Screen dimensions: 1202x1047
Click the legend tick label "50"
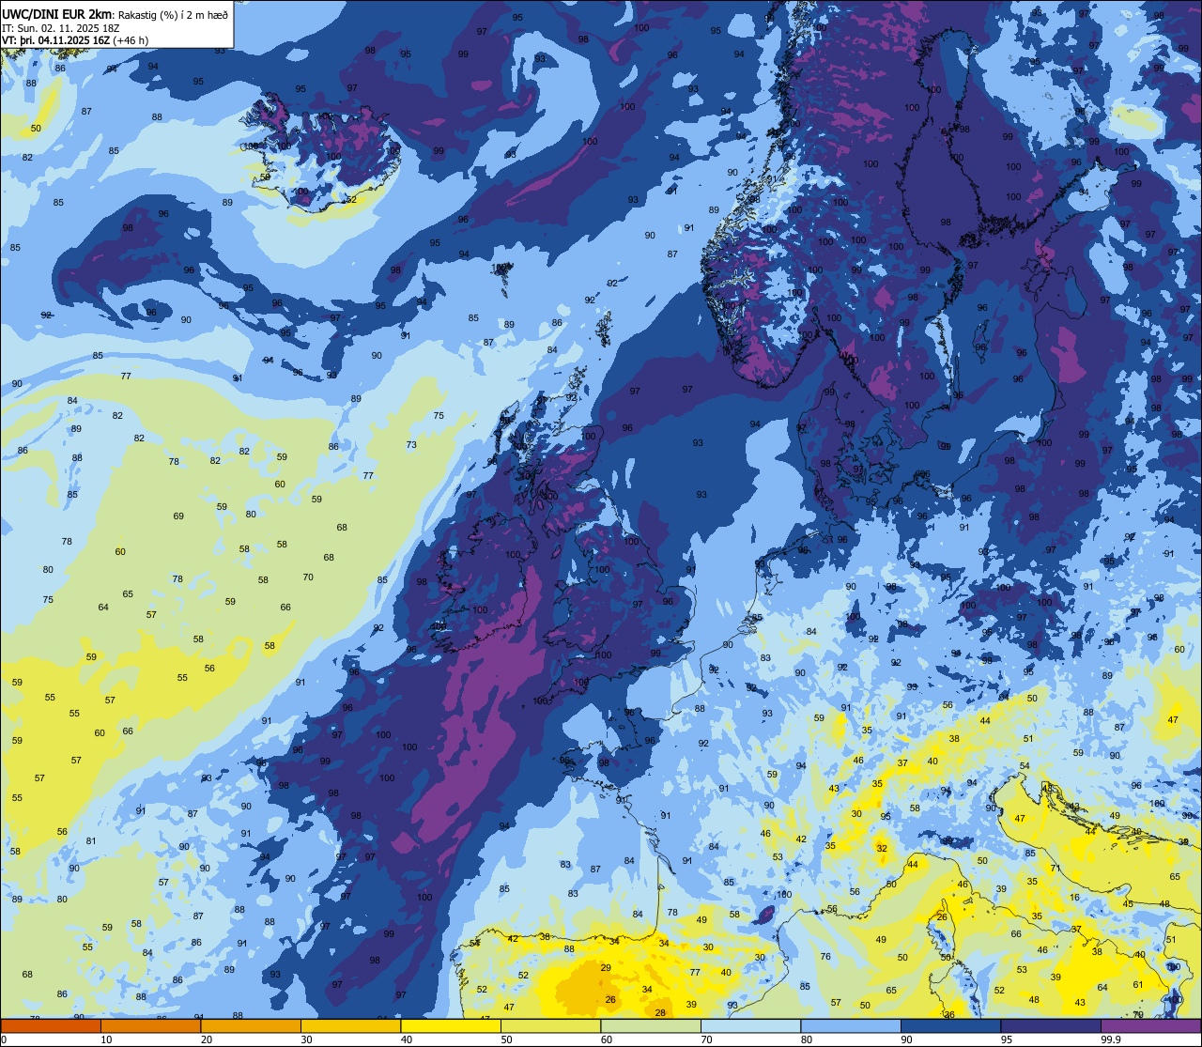point(506,1039)
